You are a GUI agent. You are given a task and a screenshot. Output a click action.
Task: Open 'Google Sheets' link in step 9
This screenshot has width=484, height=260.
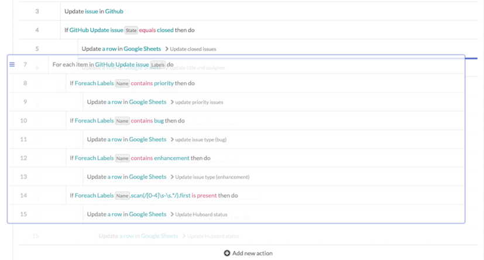(x=147, y=102)
